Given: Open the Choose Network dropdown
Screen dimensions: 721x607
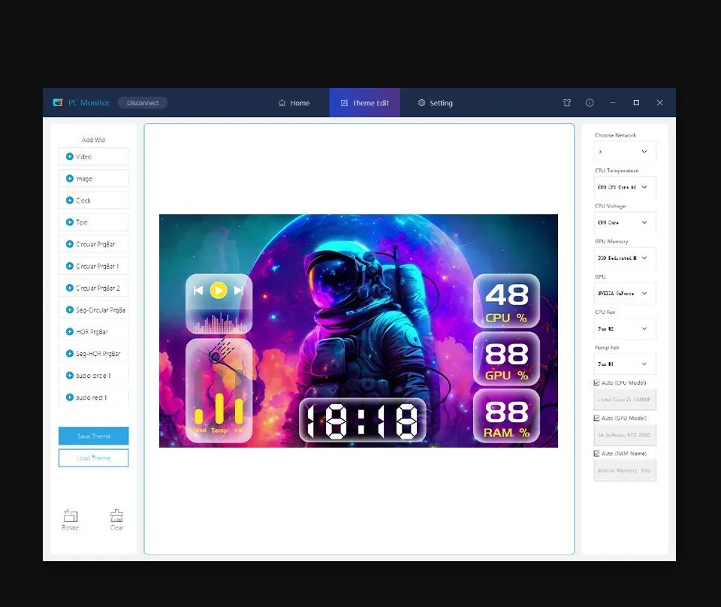Looking at the screenshot, I should click(x=625, y=152).
